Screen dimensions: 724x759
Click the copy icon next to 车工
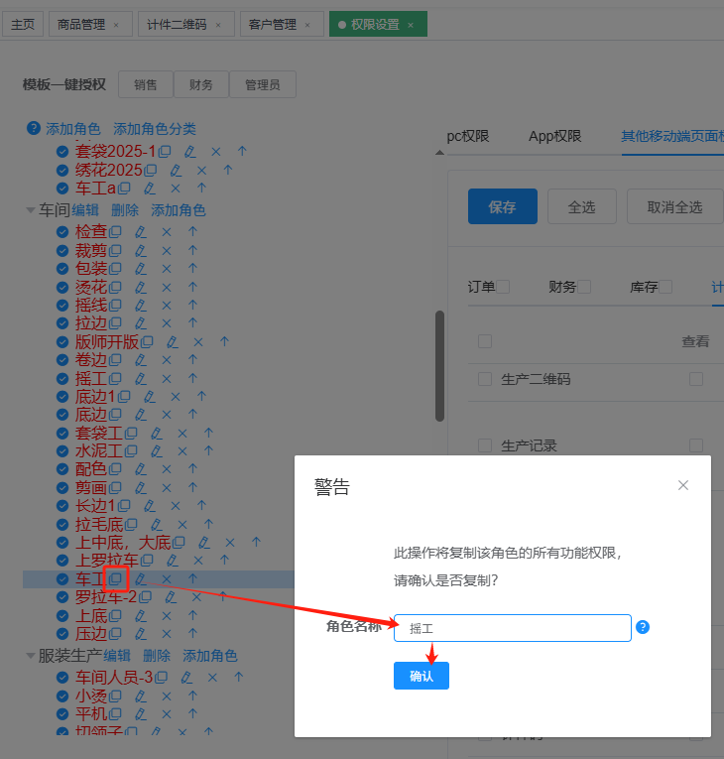point(115,578)
